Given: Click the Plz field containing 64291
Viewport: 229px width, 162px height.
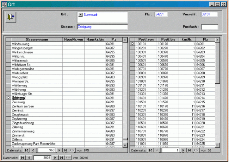Looking at the screenshot, I should [x=161, y=14].
